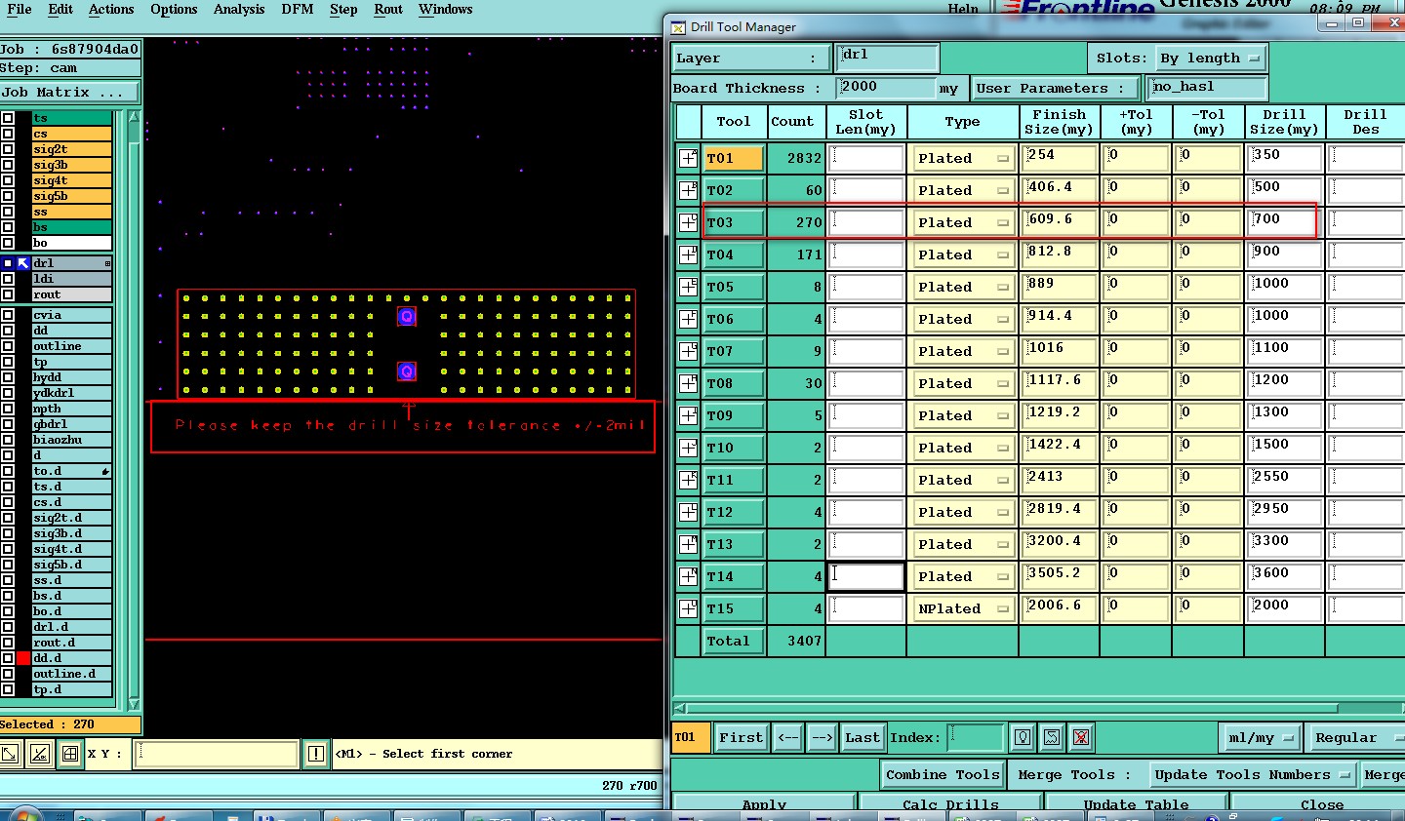Click the Drill Tool Manager title bar icon
This screenshot has width=1405, height=821.
[x=678, y=27]
